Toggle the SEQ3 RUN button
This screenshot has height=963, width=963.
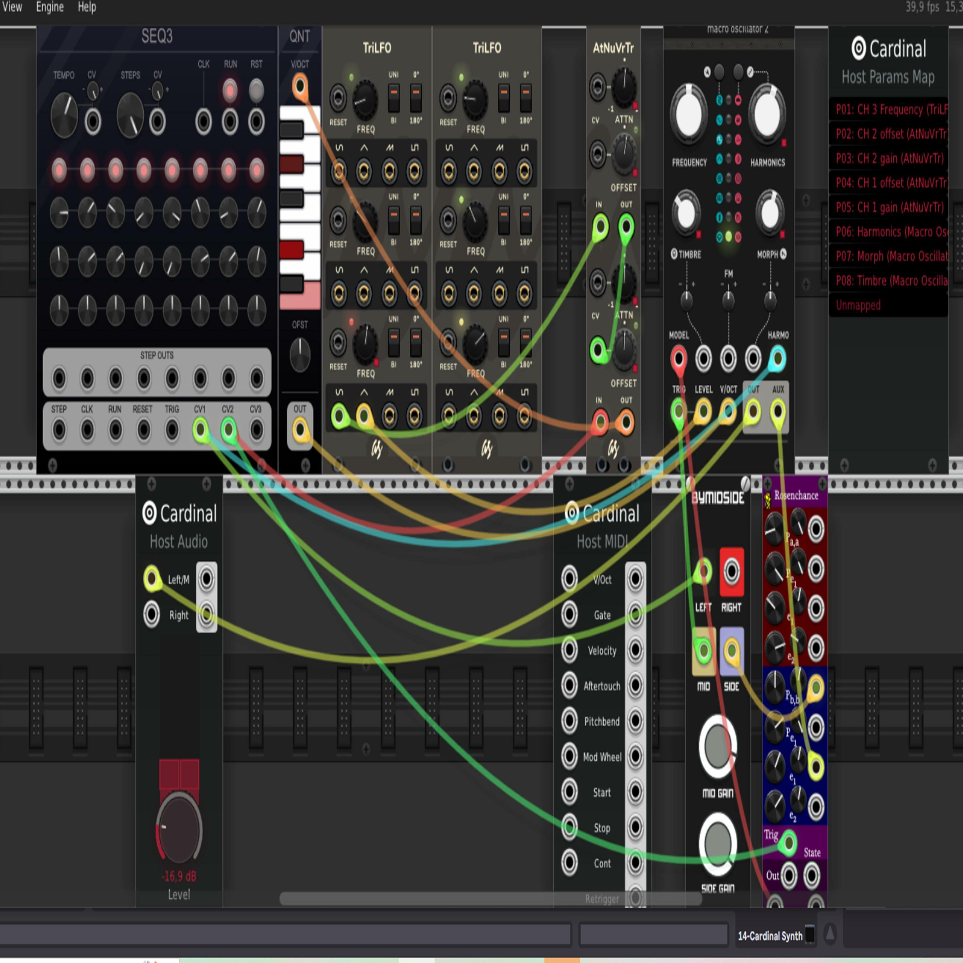[x=230, y=91]
